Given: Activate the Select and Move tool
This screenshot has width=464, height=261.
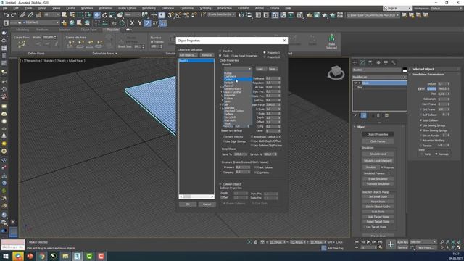Looking at the screenshot, I should (x=96, y=14).
